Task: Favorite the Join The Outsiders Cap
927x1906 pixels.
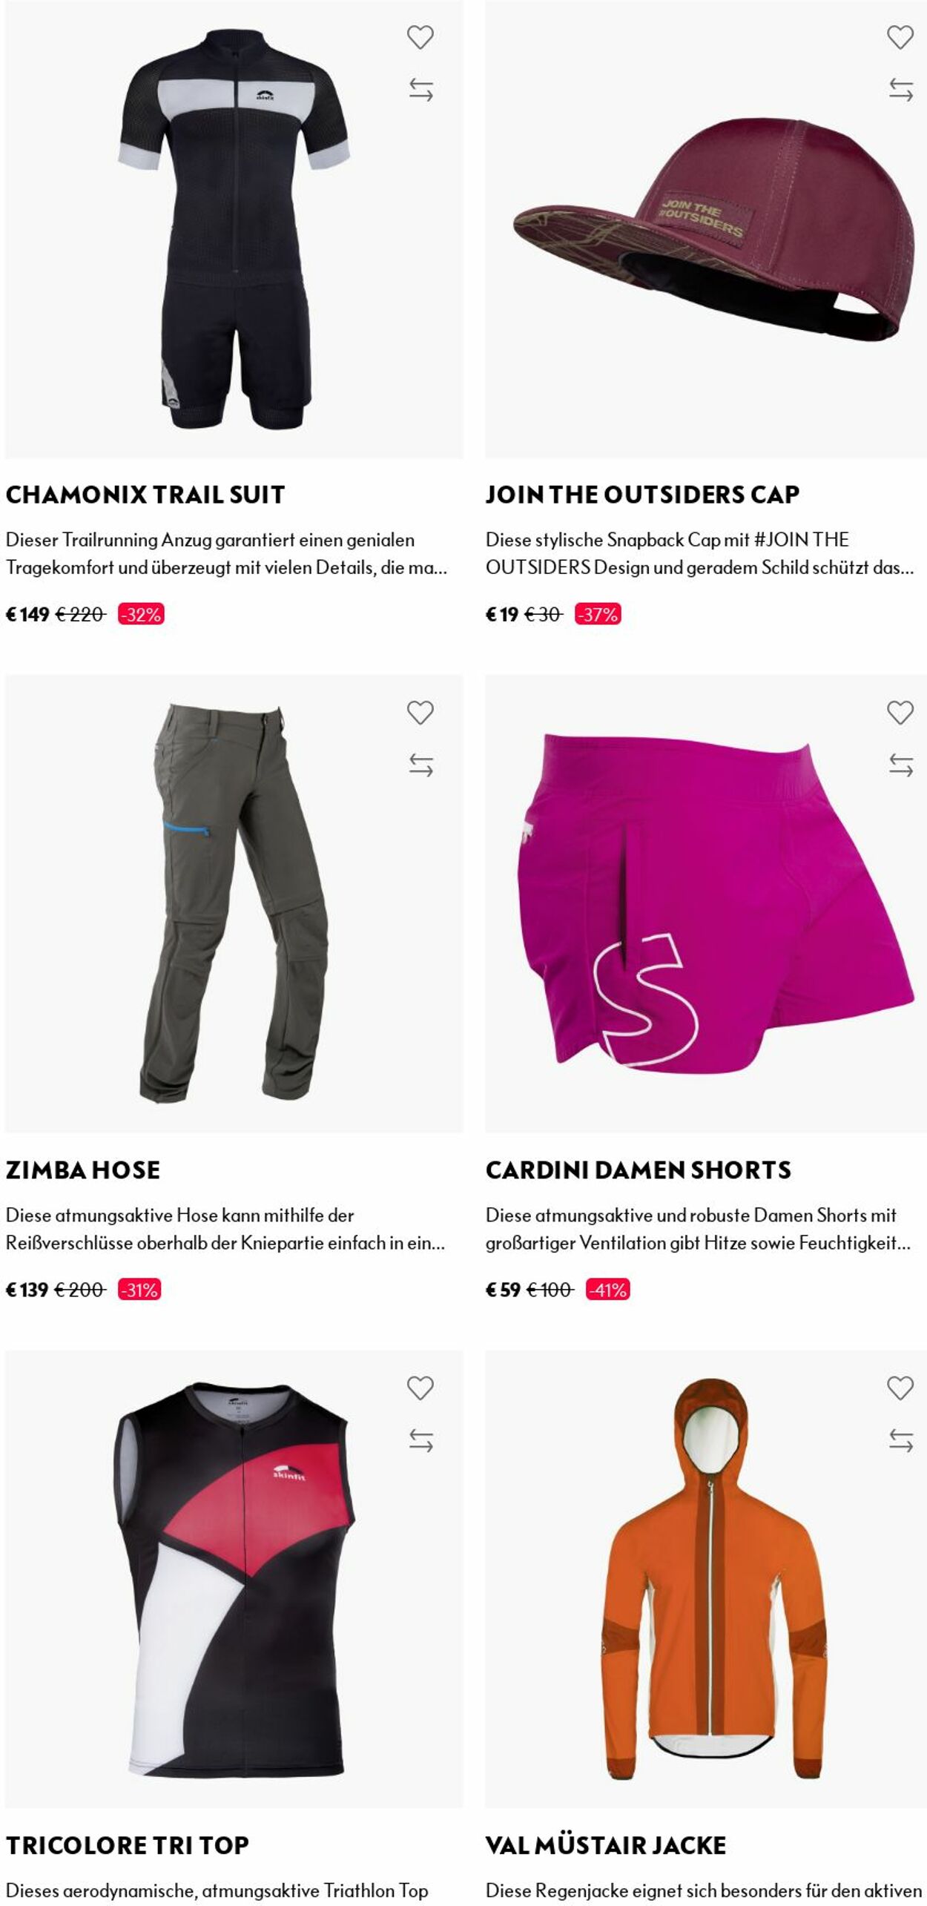Action: 900,37
